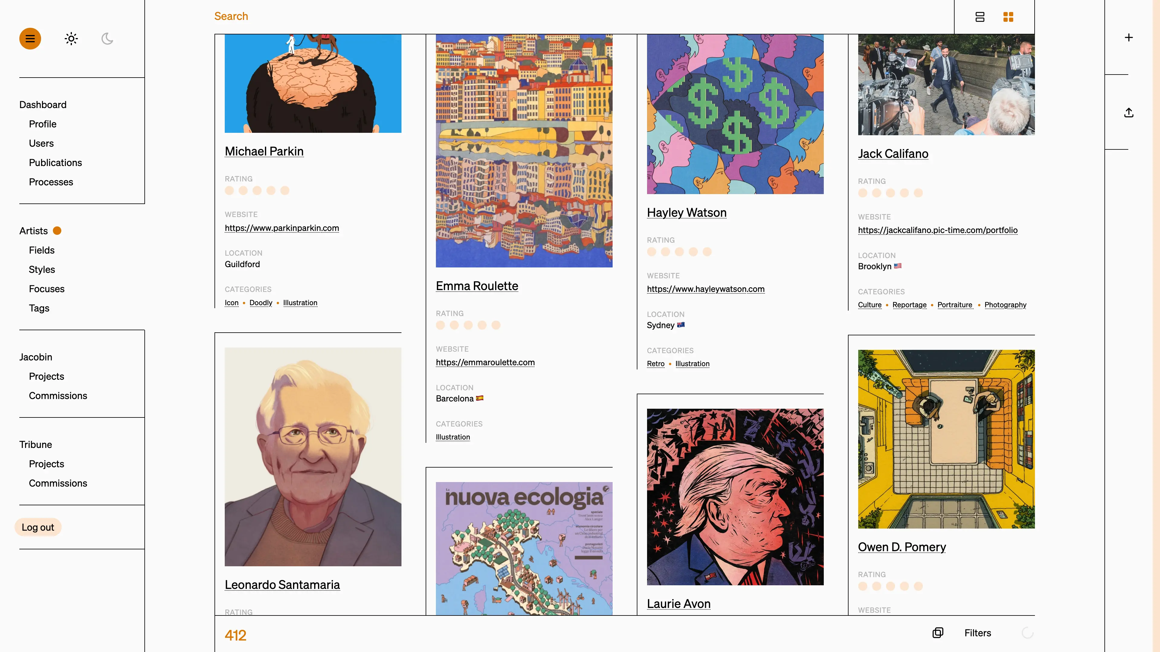Expand the Tribune section

tap(36, 444)
